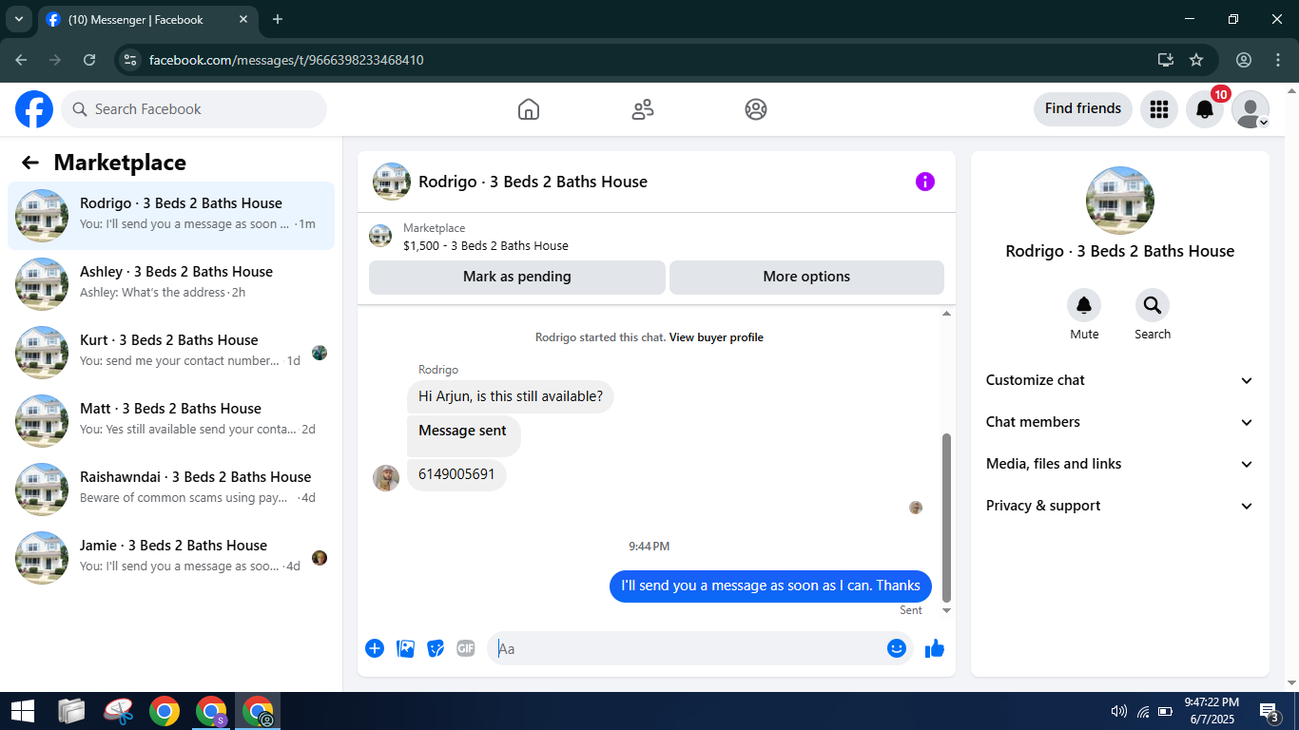This screenshot has height=730, width=1299.
Task: Choose a GIF for the message
Action: click(x=466, y=648)
